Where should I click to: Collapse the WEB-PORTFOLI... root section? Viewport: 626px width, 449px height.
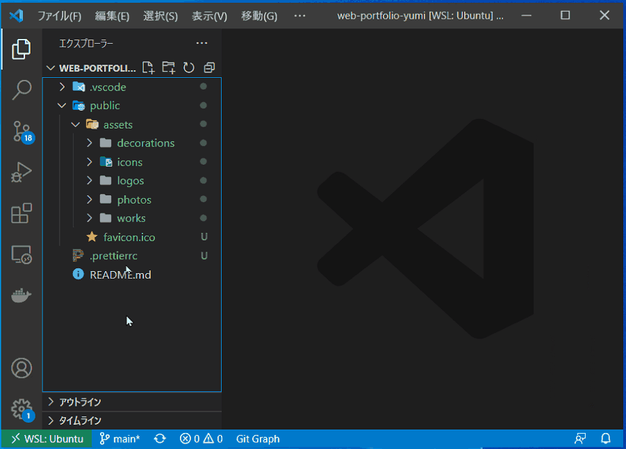point(50,68)
